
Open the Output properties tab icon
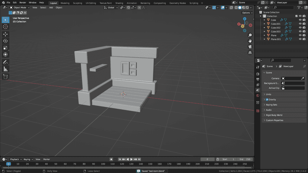pyautogui.click(x=258, y=79)
